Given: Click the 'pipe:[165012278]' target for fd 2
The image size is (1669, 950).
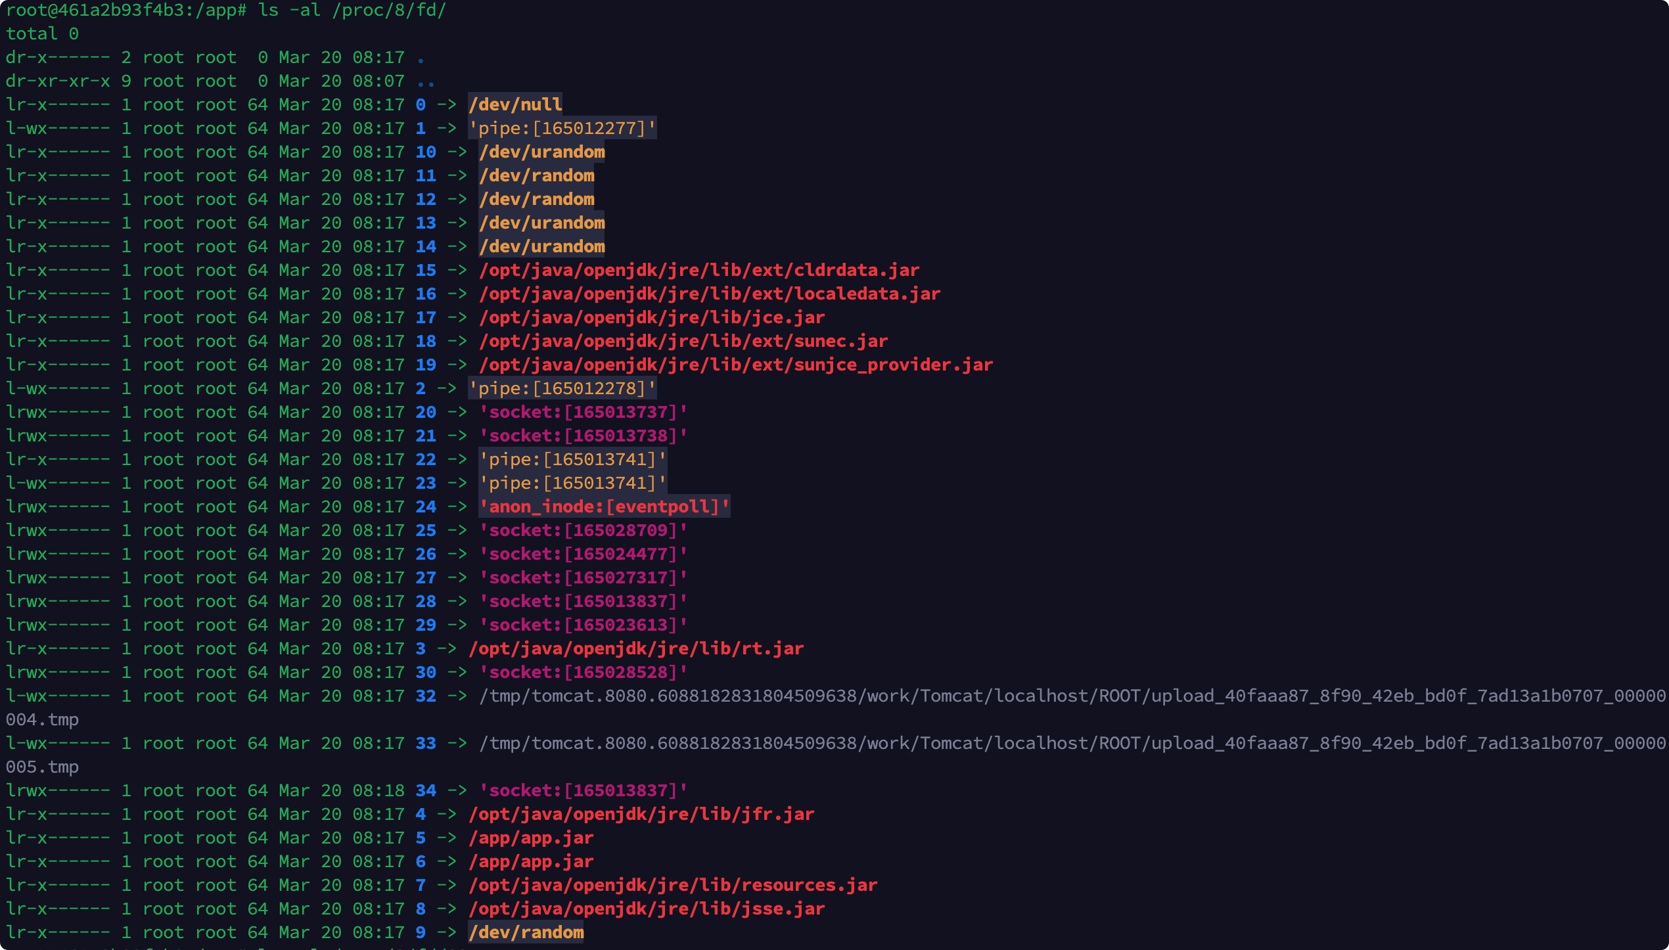Looking at the screenshot, I should point(562,388).
